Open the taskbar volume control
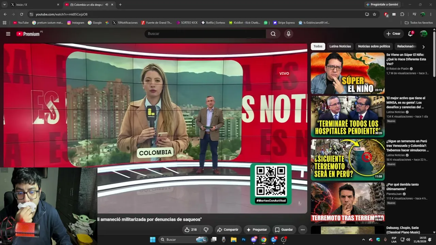Viewport: 436px width, 245px height. 408,240
